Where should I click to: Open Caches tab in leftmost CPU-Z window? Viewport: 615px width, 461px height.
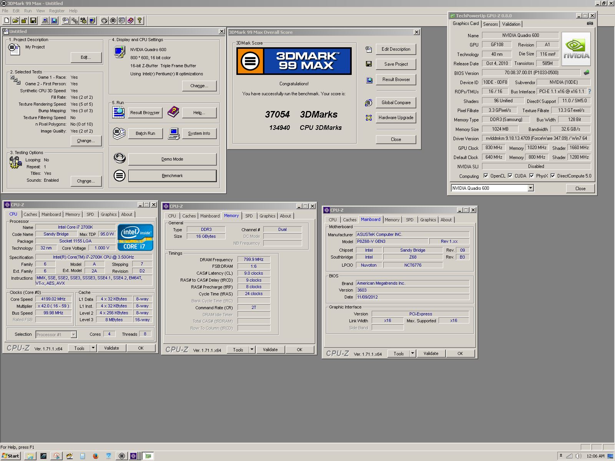tap(30, 214)
